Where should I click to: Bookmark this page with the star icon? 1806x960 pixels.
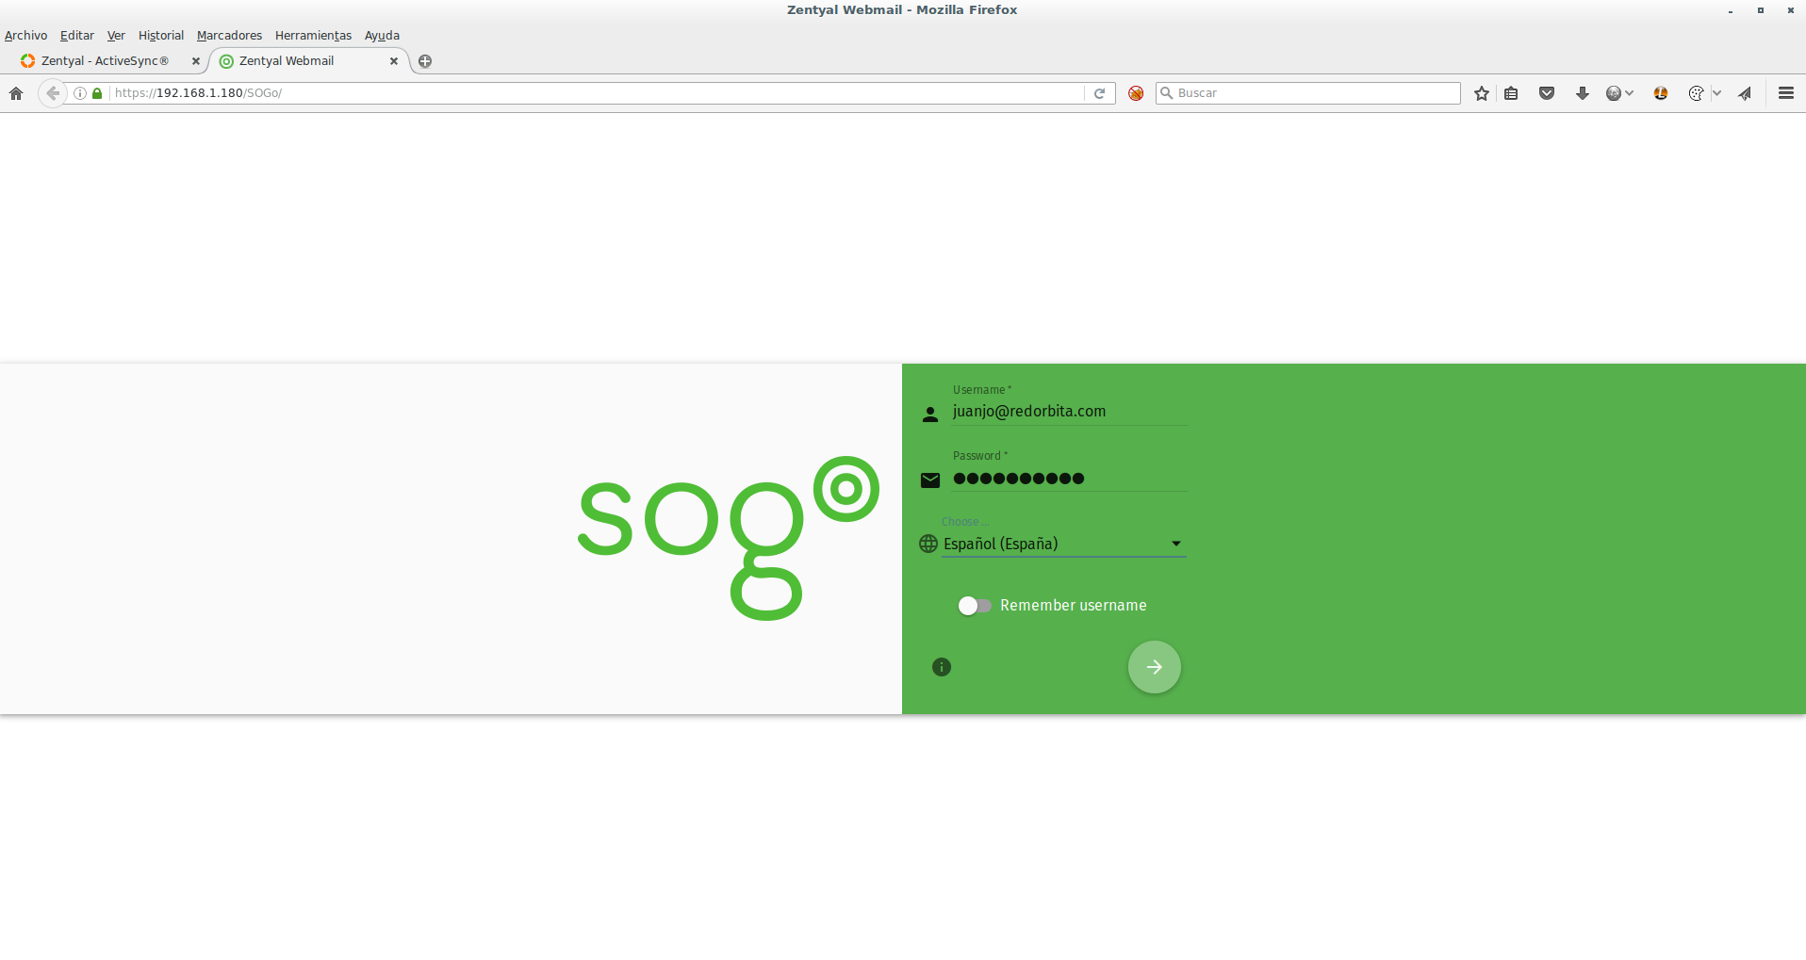[x=1482, y=93]
